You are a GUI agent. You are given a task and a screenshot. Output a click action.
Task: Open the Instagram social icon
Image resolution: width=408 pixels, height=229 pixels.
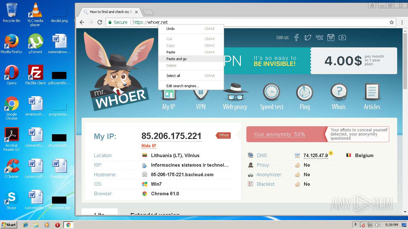(x=331, y=38)
